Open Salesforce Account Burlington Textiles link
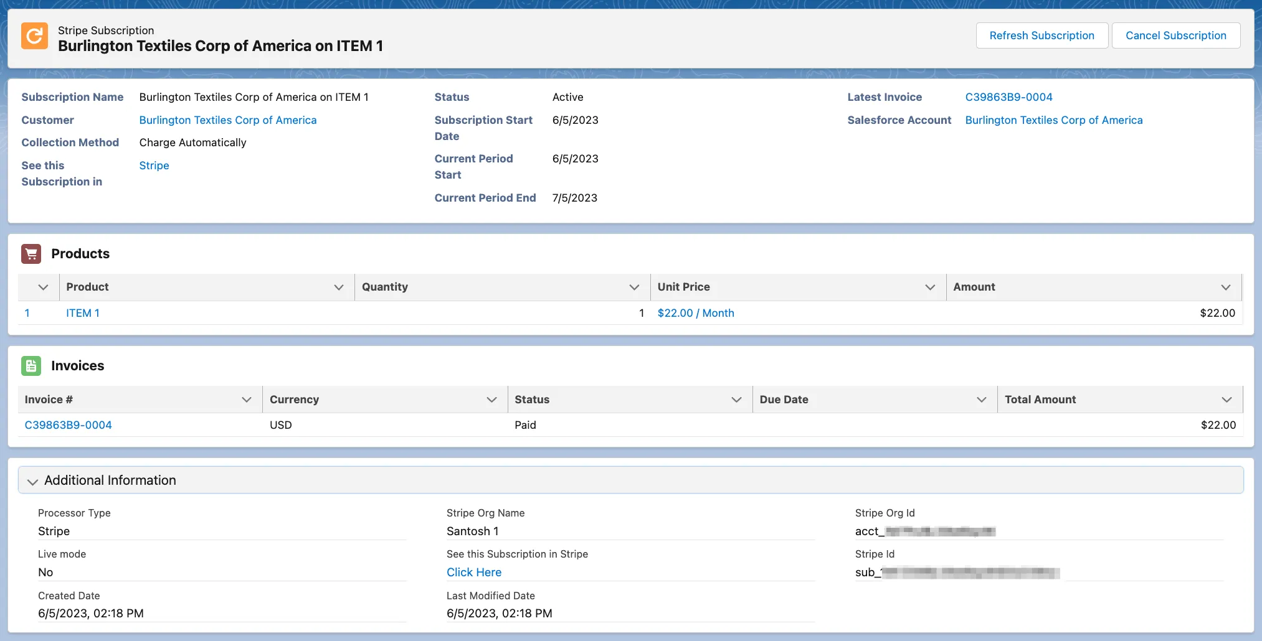This screenshot has height=641, width=1262. coord(1054,120)
